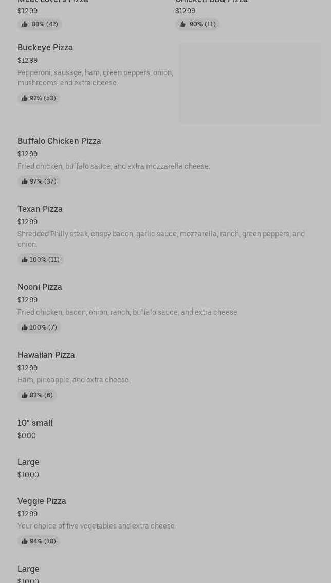Screen dimensions: 331x583
Task: Click Buckeye Pizza's 92% thumbs-up icon
Action: coord(25,98)
